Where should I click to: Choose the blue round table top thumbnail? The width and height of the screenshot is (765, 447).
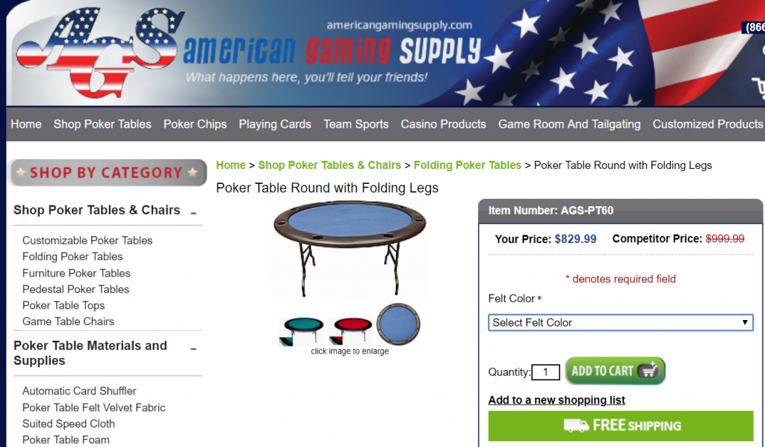click(x=398, y=324)
